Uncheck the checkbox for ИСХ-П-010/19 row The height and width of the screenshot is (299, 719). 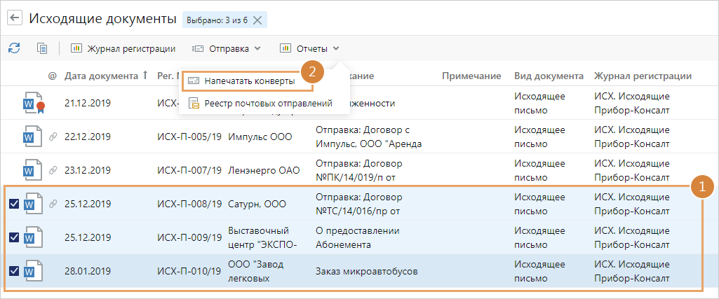coord(14,271)
